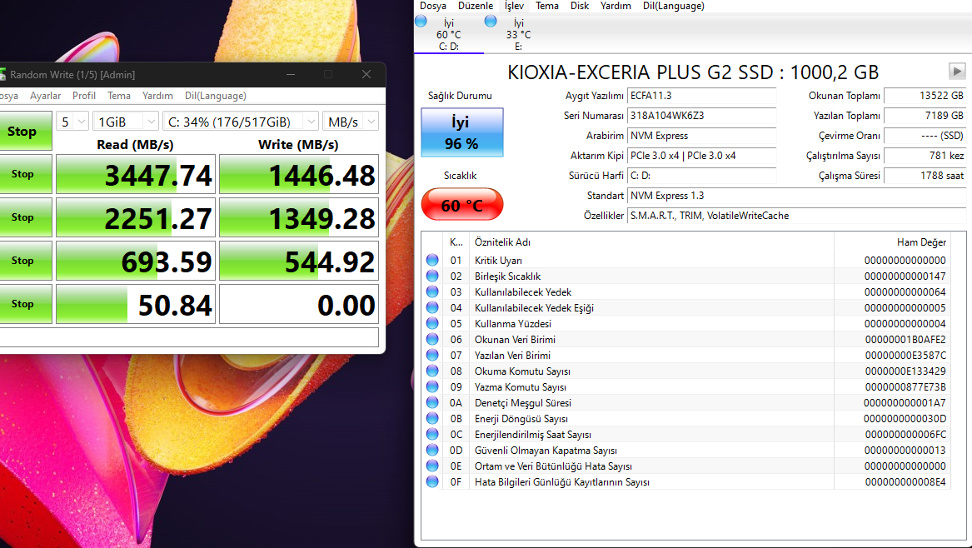Open Disk menu in CrystalDiskInfo
The image size is (972, 548).
click(580, 6)
